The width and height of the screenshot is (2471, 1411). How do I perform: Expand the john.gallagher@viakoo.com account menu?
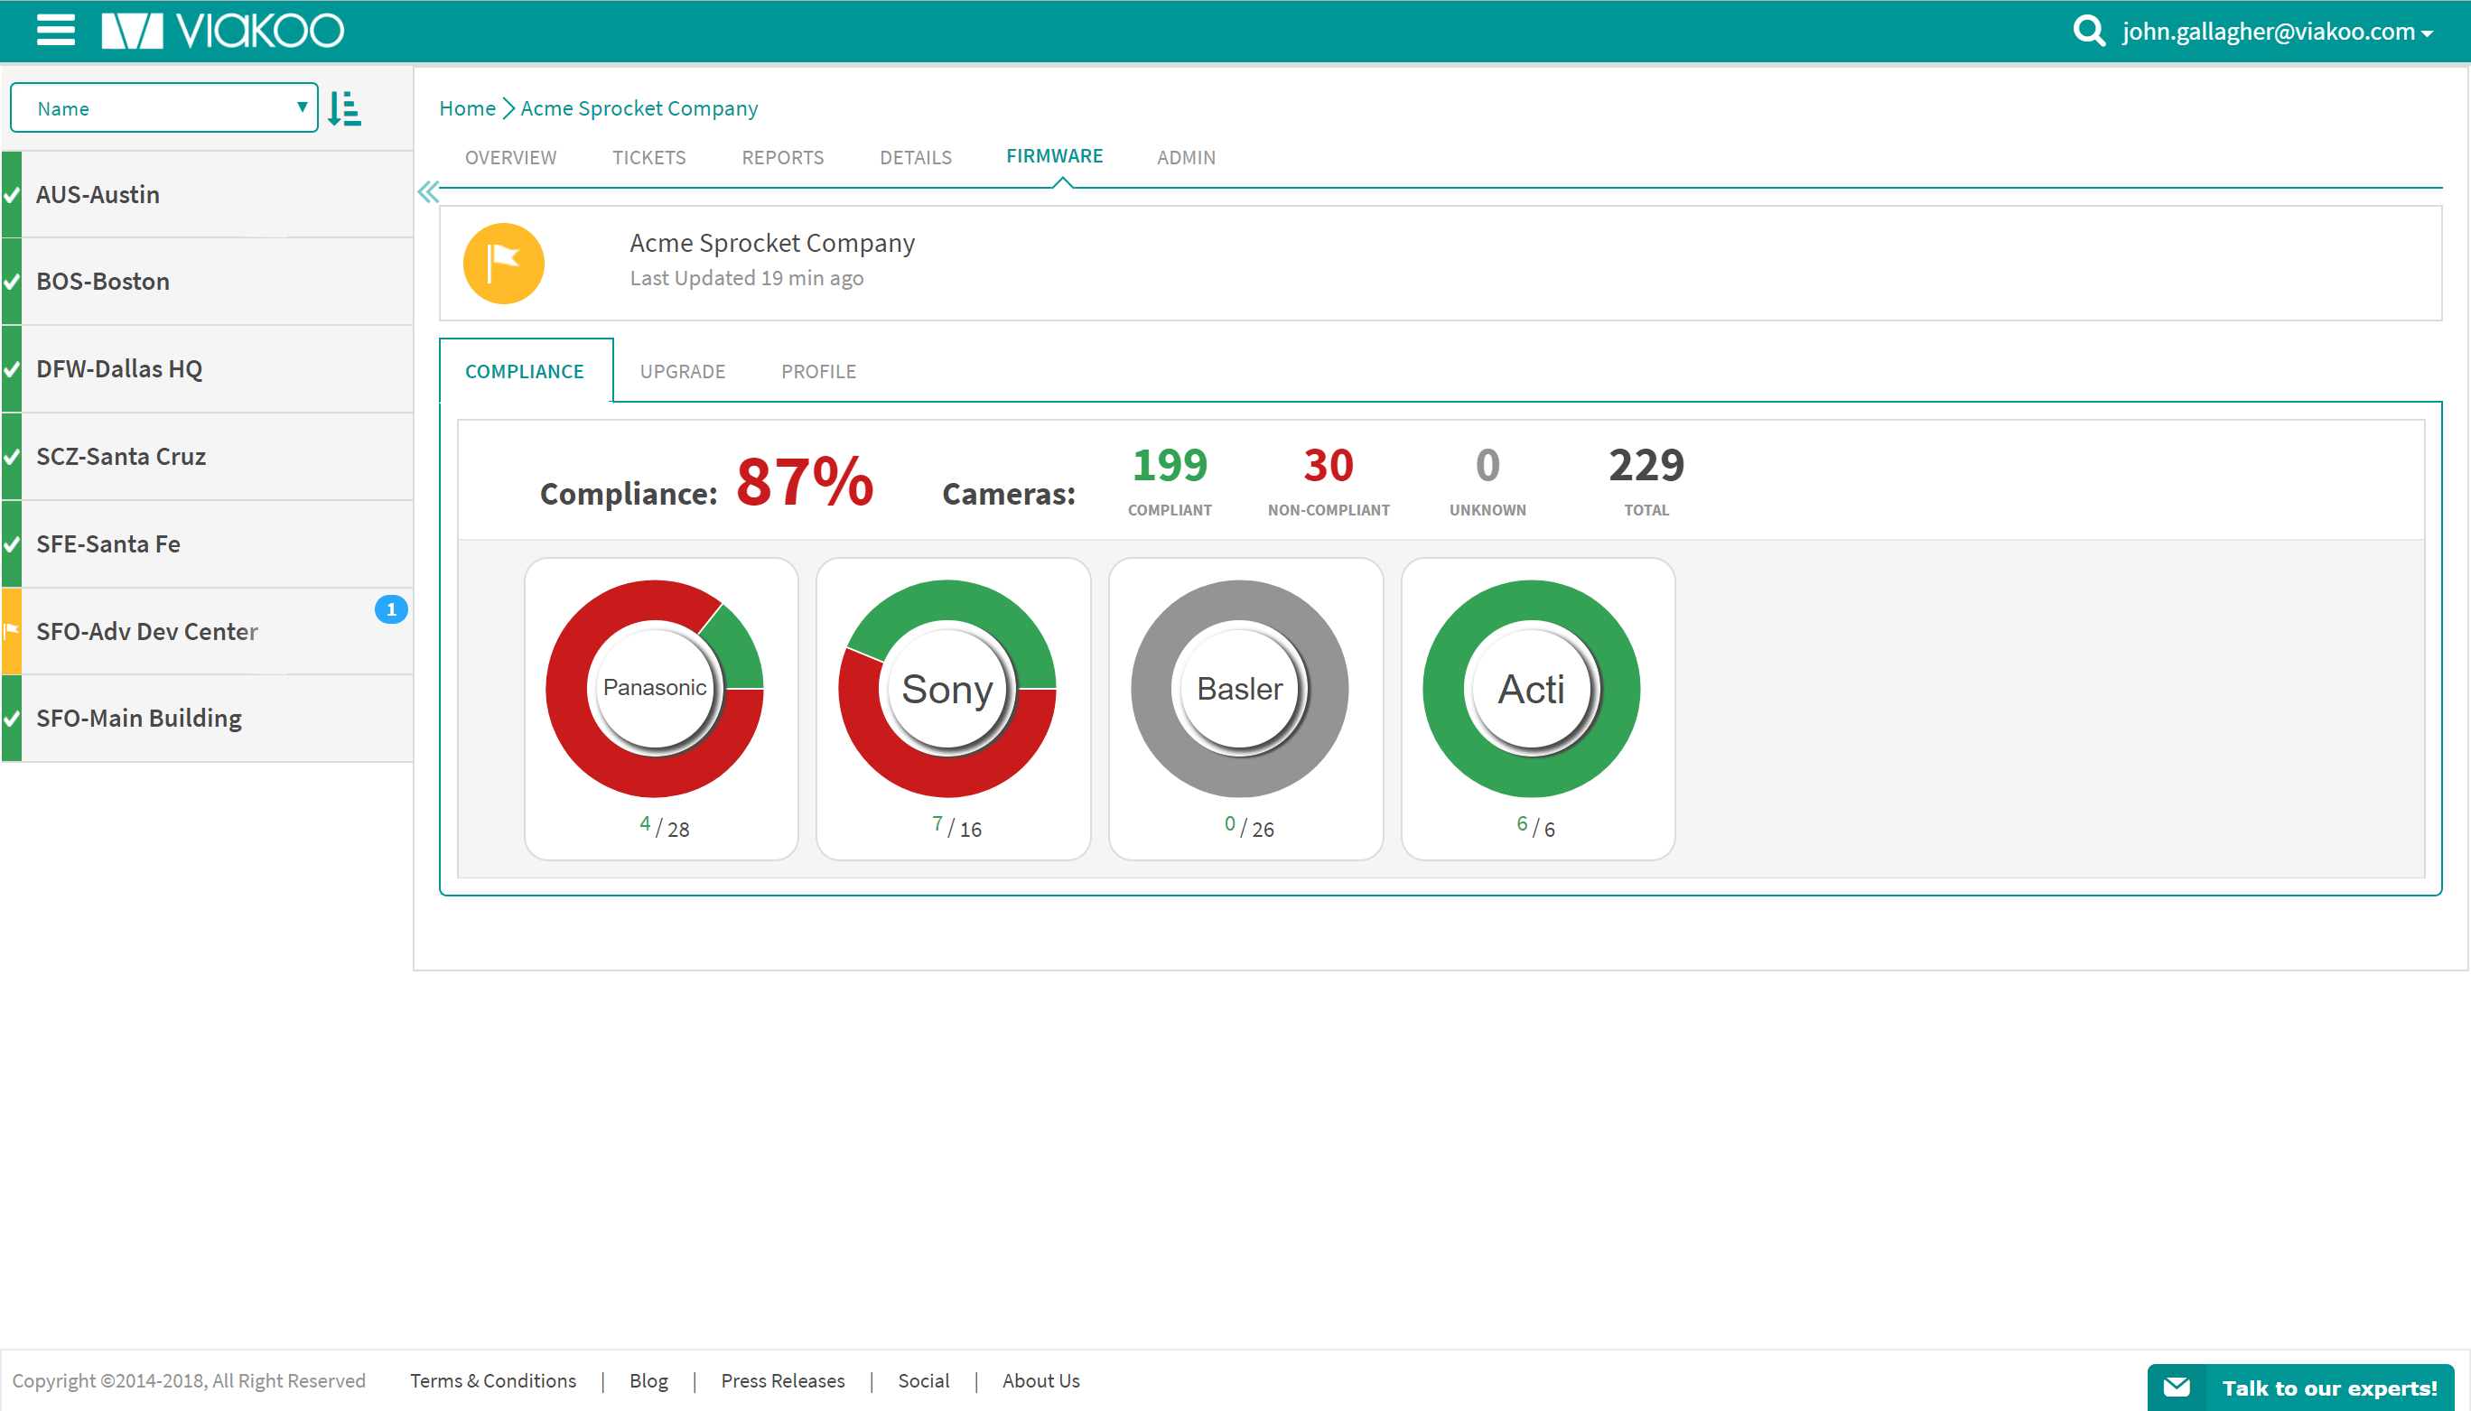[2276, 31]
